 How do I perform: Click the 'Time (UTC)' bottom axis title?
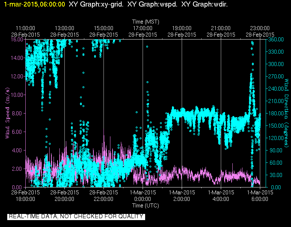[x=145, y=206]
